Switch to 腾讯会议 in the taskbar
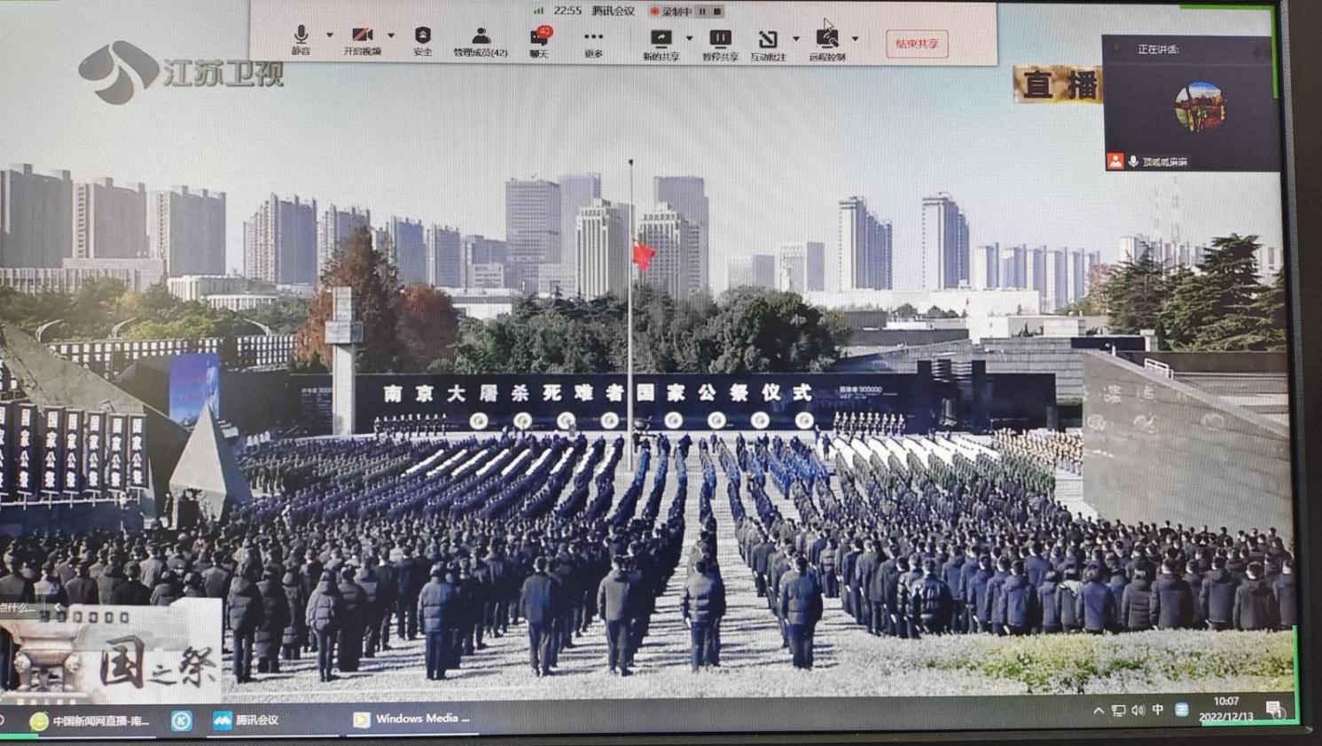 coord(246,720)
